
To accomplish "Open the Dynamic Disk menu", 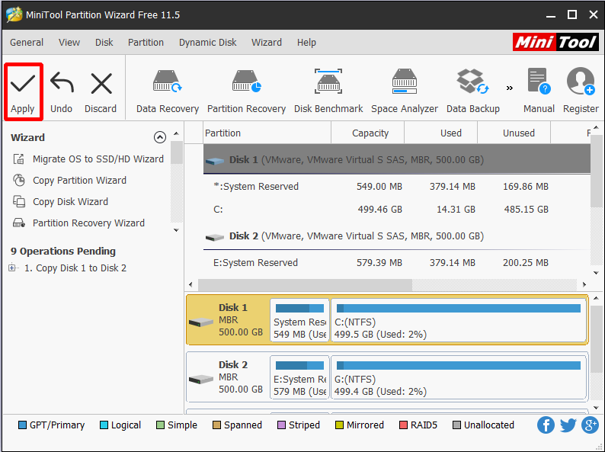I will click(207, 43).
